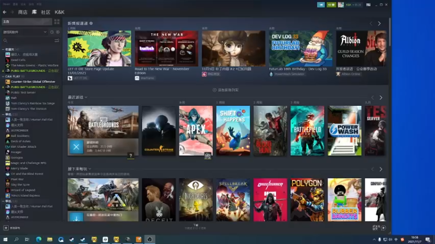Advance recent games shelf right arrow

coord(381,98)
